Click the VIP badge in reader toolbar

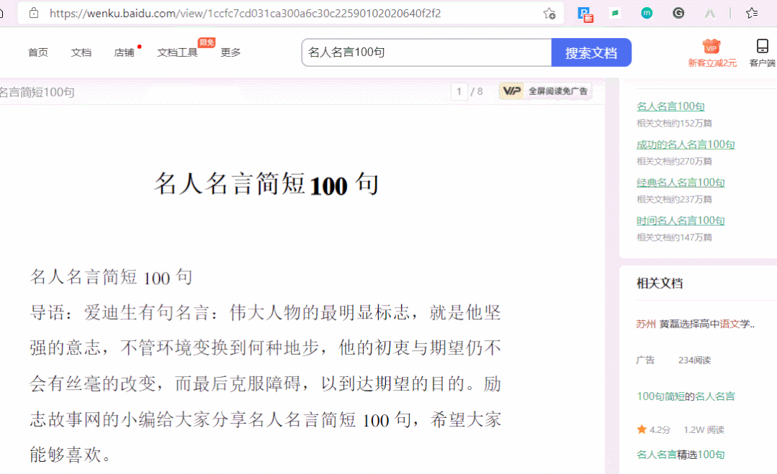pyautogui.click(x=511, y=91)
